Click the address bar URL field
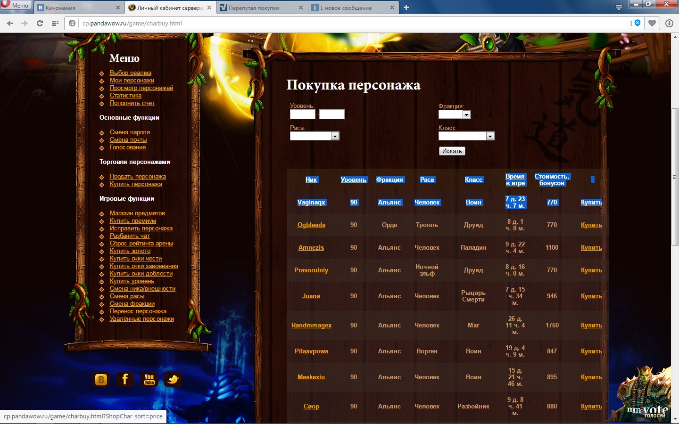 click(354, 23)
